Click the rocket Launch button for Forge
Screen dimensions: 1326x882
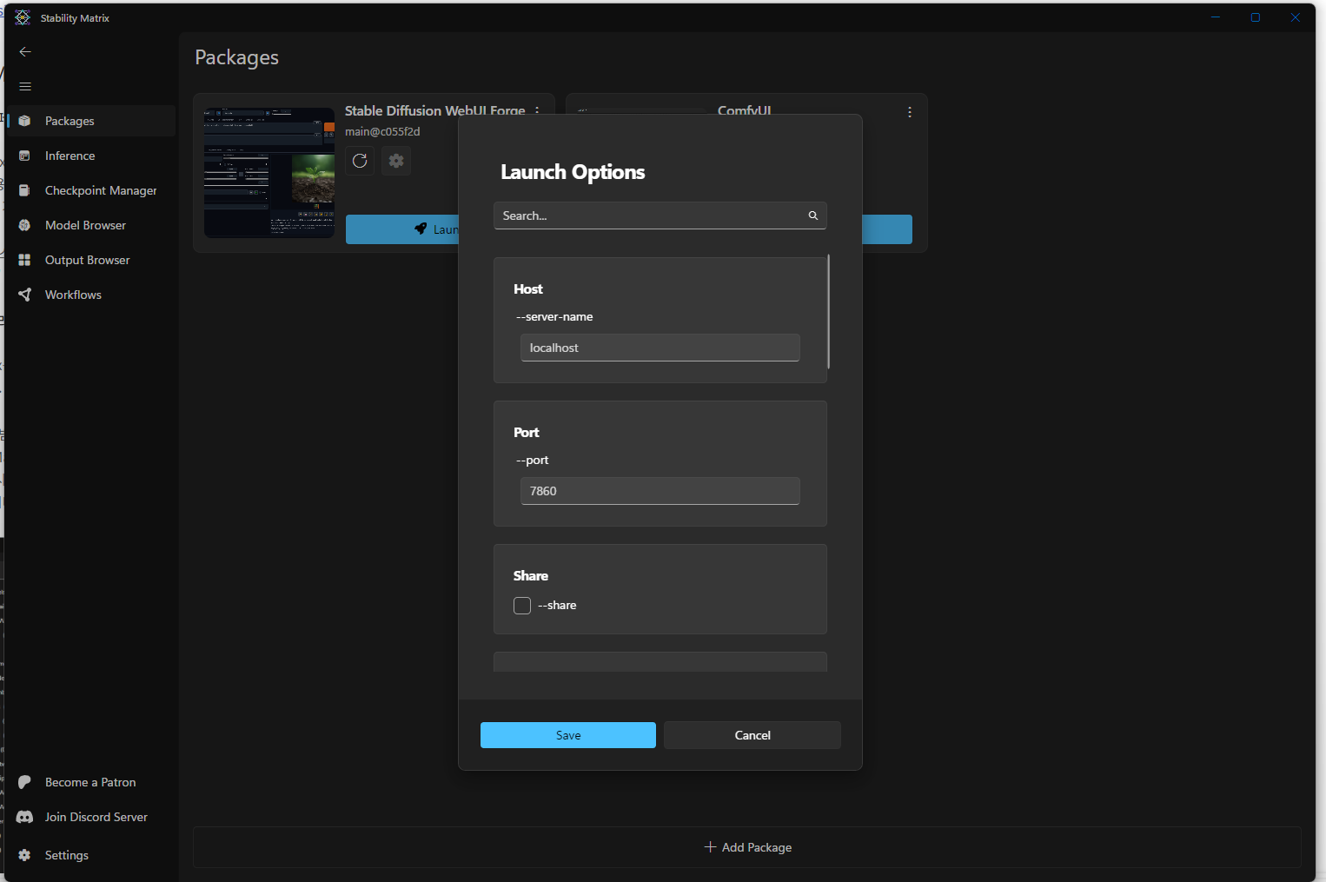(402, 229)
